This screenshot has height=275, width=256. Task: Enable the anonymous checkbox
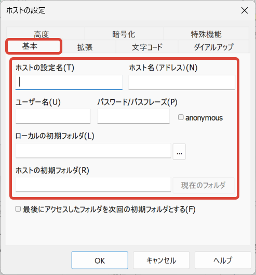point(181,117)
